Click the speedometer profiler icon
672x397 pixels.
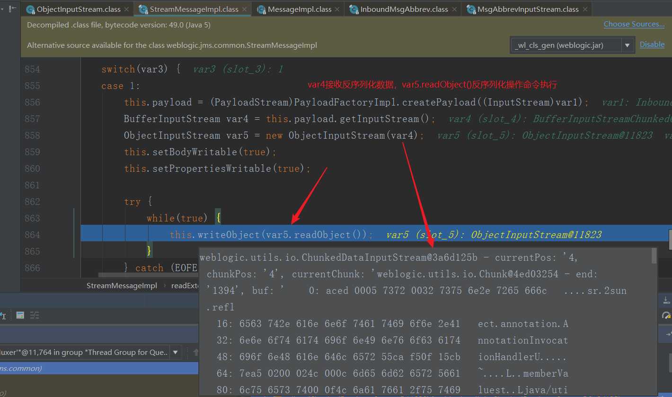(x=666, y=316)
